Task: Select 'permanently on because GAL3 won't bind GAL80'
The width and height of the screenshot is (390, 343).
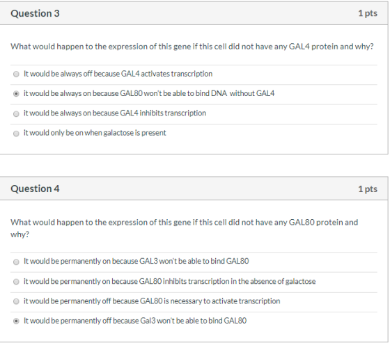Action: [x=16, y=262]
